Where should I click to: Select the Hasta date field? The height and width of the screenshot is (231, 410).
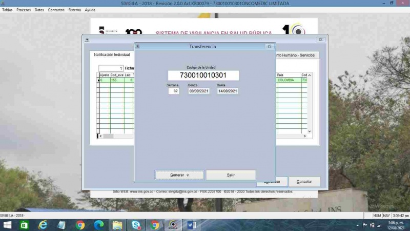[x=228, y=91]
